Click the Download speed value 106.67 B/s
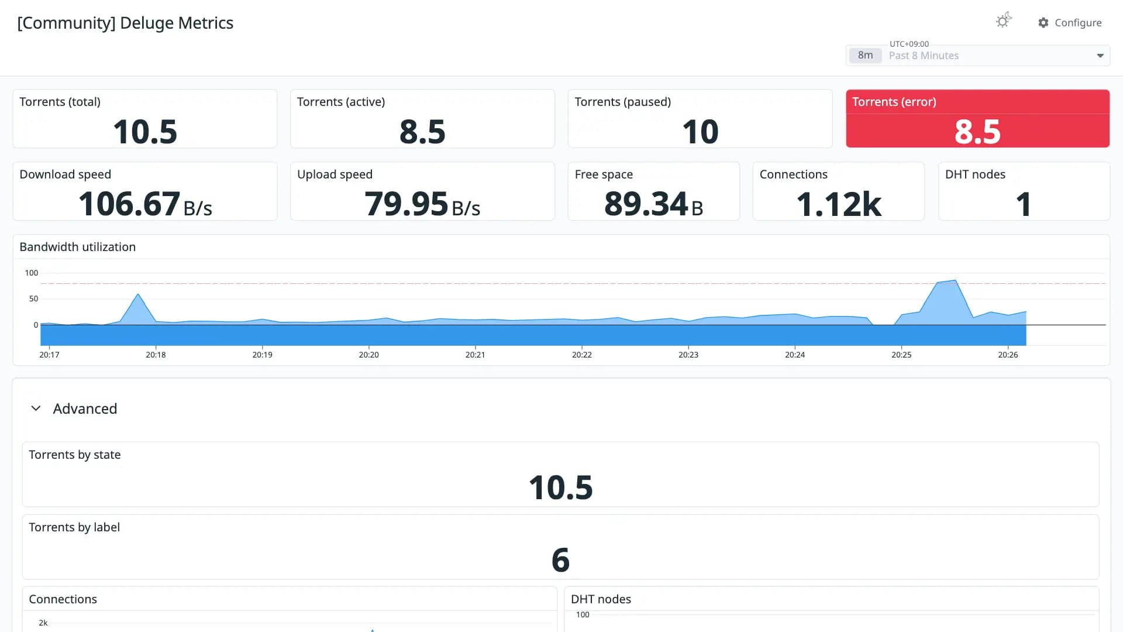1123x632 pixels. point(145,204)
